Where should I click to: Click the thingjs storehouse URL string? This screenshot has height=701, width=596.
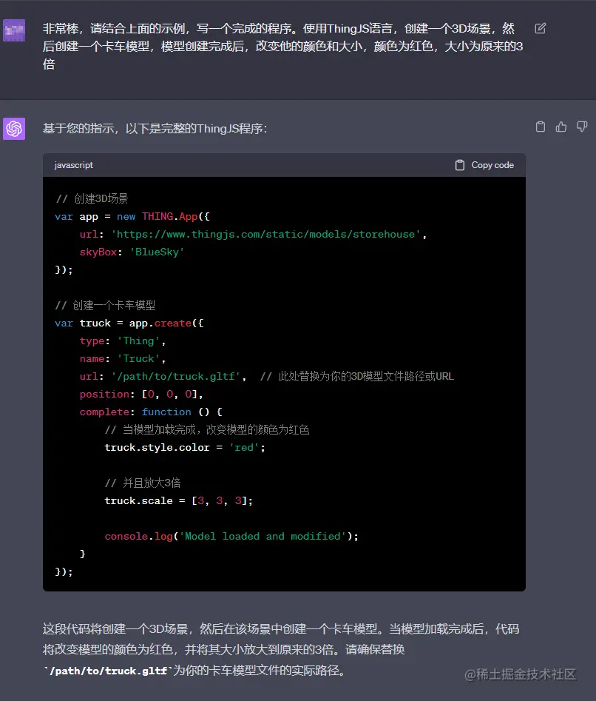(x=266, y=234)
